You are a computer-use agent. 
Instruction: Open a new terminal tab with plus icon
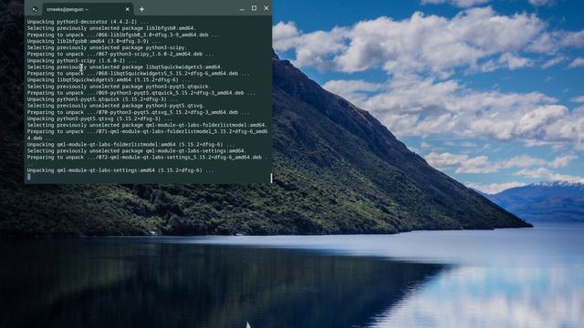pos(142,9)
